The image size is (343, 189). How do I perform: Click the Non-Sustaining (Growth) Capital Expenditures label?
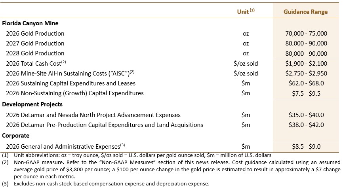pos(75,93)
